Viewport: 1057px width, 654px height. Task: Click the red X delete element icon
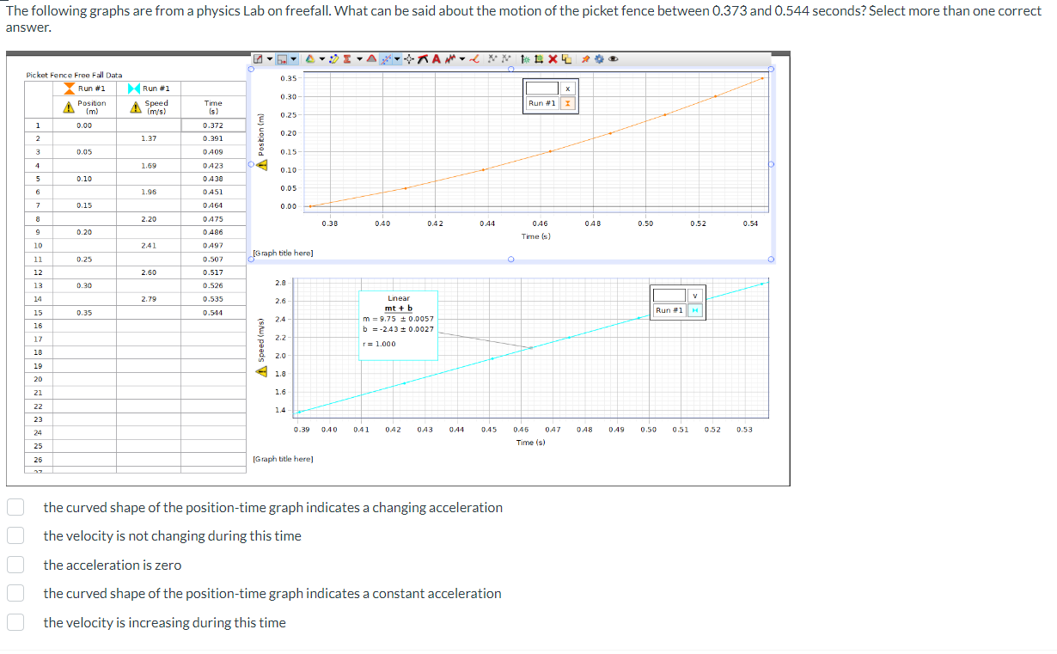553,59
